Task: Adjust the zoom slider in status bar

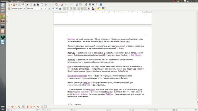Action: tap(186, 110)
